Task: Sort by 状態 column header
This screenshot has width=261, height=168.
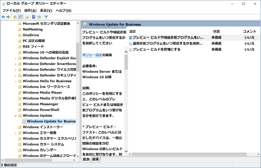Action: coord(216,31)
